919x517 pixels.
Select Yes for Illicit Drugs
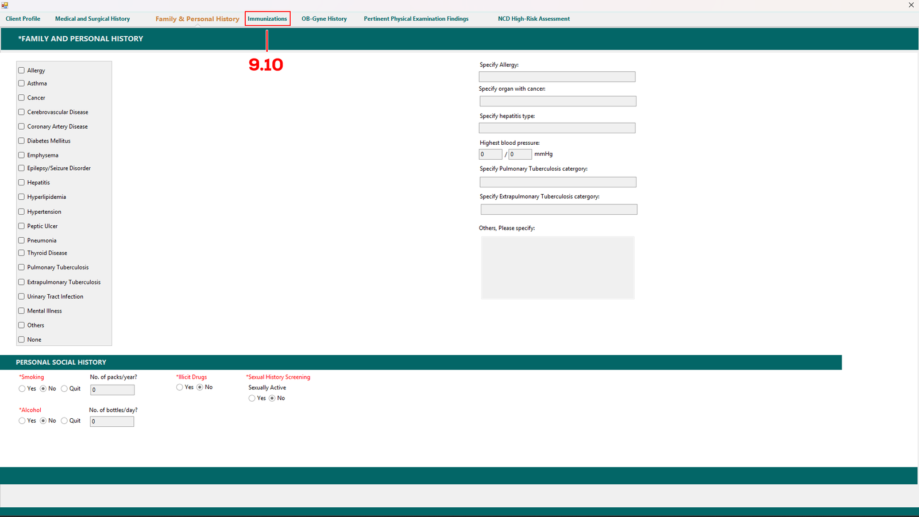coord(180,387)
